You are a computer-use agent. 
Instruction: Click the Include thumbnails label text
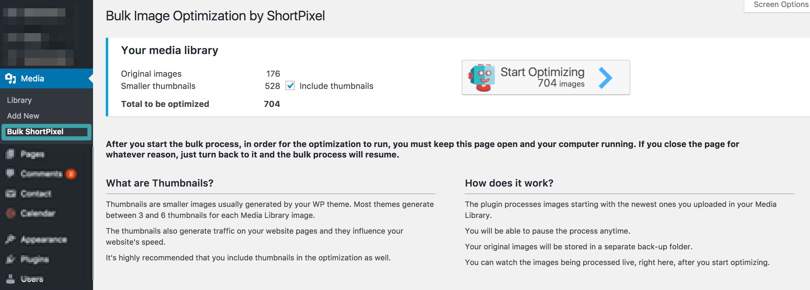coord(336,86)
